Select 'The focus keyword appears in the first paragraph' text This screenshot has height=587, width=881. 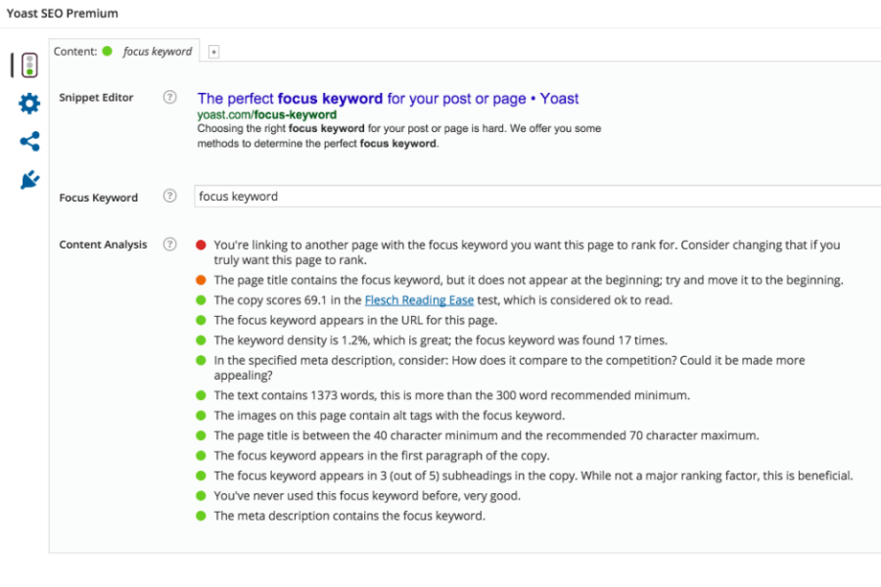pos(382,456)
